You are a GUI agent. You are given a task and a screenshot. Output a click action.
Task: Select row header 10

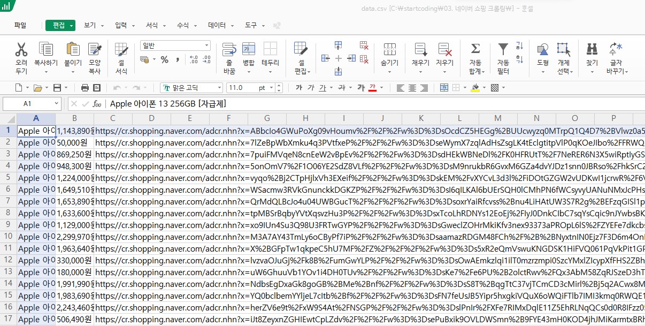[x=8, y=236]
